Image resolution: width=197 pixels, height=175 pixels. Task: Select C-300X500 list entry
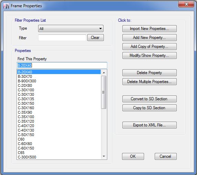click(x=59, y=157)
